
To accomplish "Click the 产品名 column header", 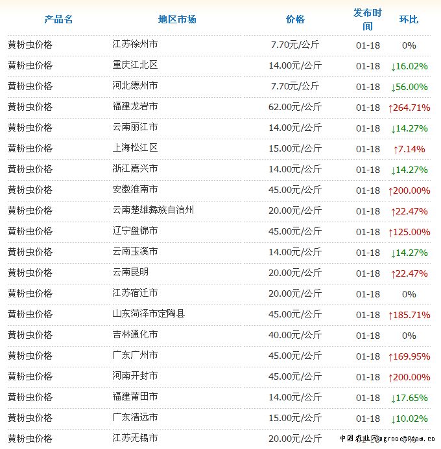I will tap(58, 19).
